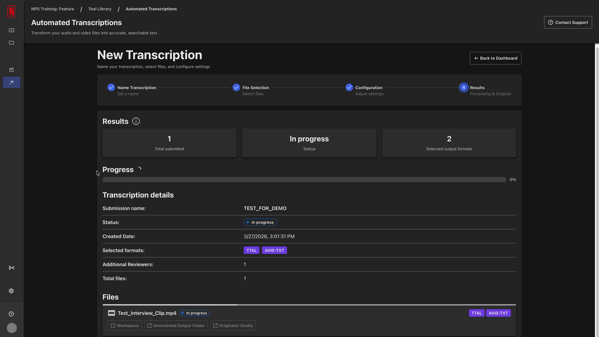
Task: Open Unreviewed Output Folder
Action: tap(176, 325)
